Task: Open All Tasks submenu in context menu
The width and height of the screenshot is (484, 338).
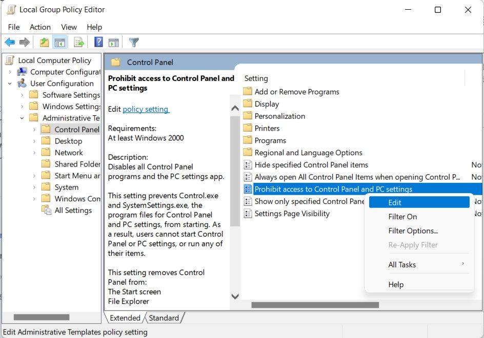Action: tap(419, 265)
